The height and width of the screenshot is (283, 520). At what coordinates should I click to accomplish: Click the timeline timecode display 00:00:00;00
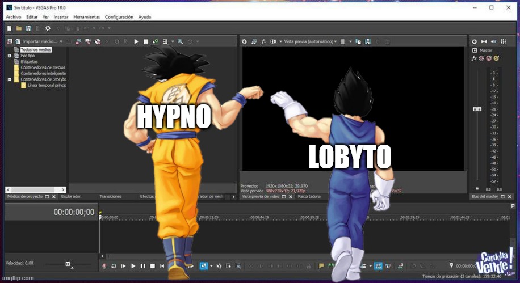pos(74,212)
